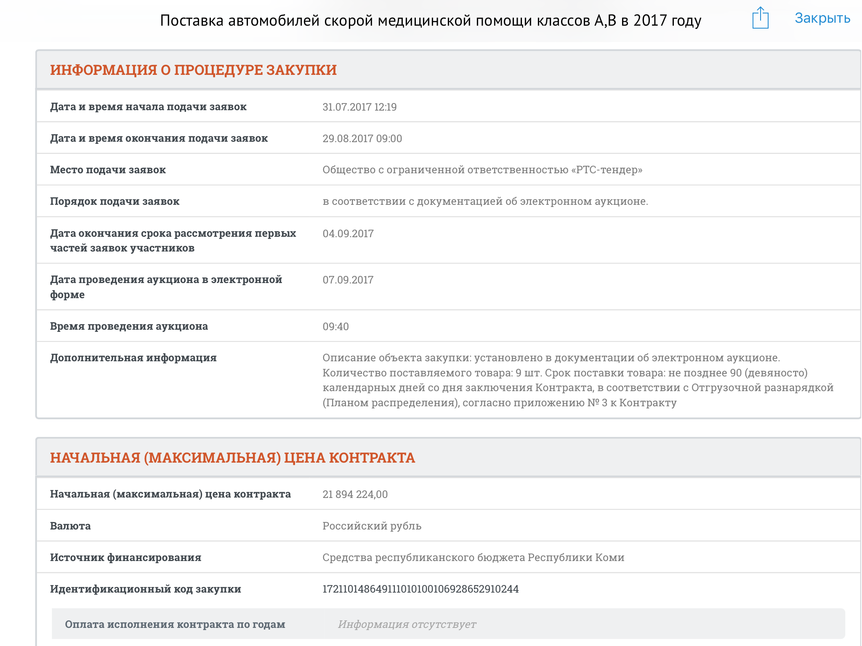Image resolution: width=862 pixels, height=646 pixels.
Task: Click the 04.09.2017 review deadline date
Action: coord(348,233)
